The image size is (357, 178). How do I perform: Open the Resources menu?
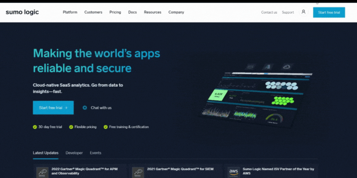point(153,12)
